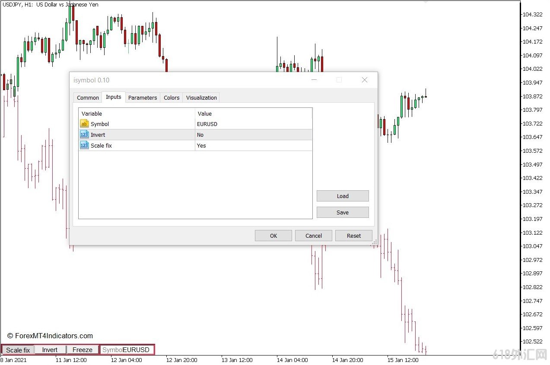Click the Symbol EURUSD input box on chart
The height and width of the screenshot is (365, 550).
[127, 350]
